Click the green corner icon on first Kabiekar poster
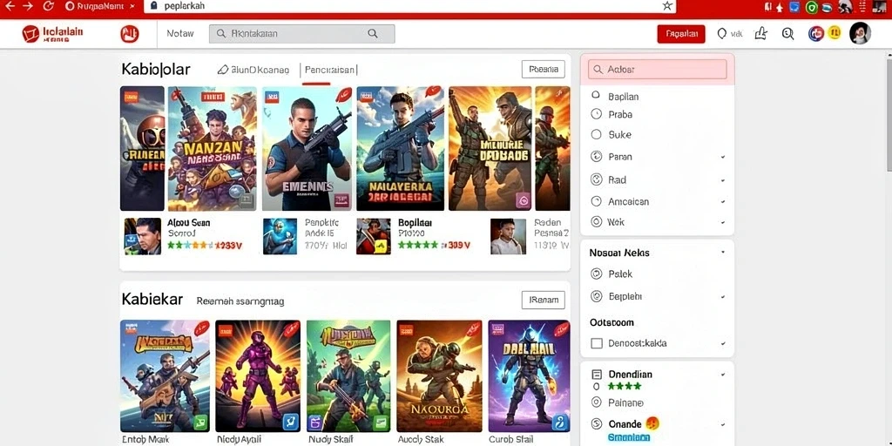This screenshot has height=446, width=892. pos(199,422)
